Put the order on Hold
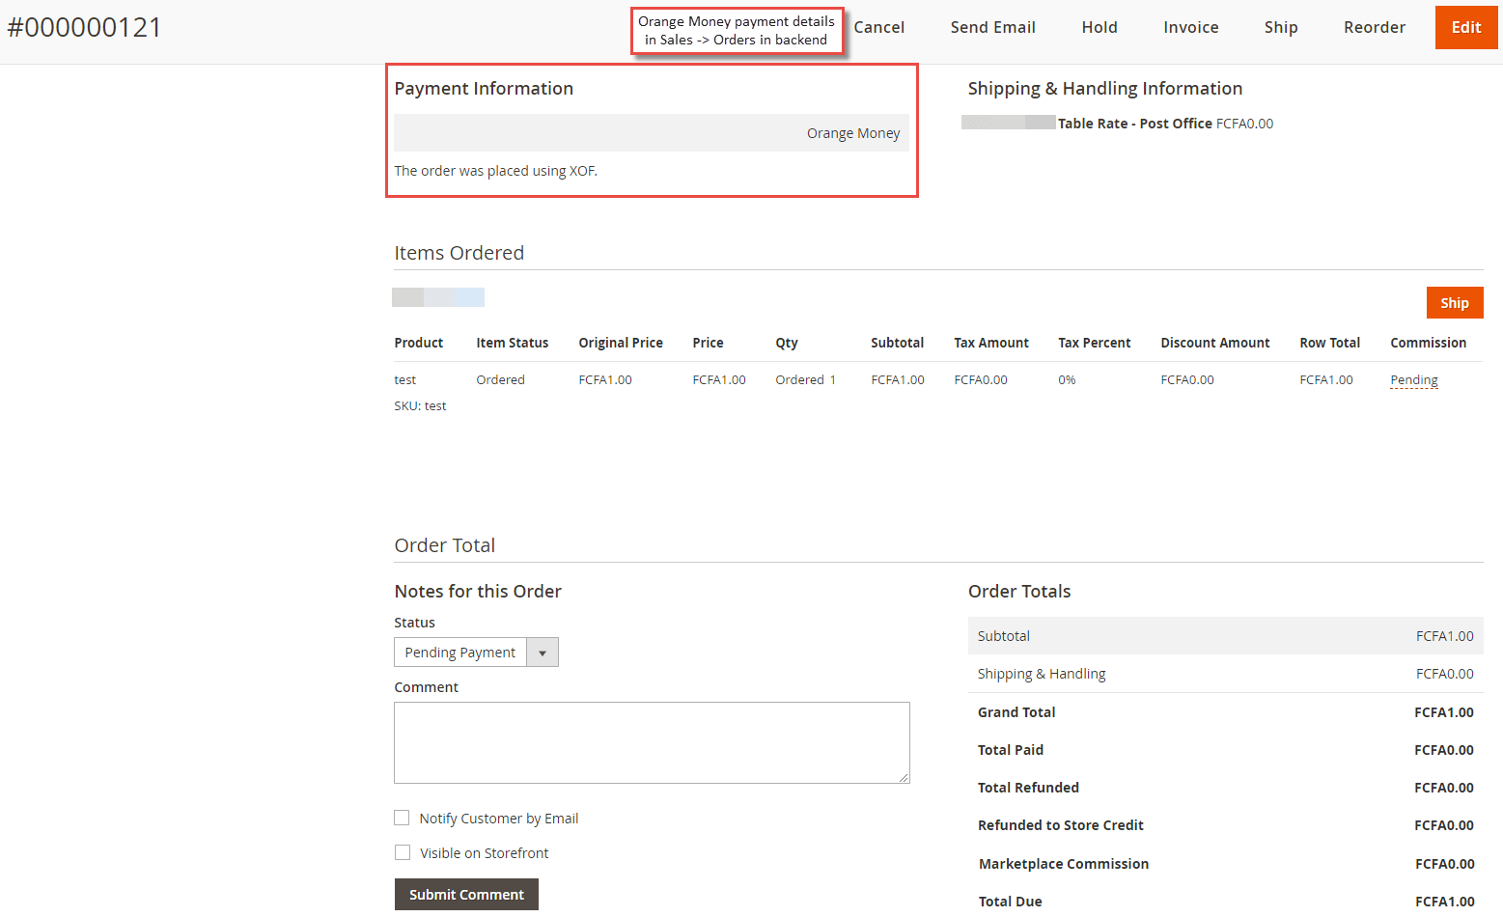The height and width of the screenshot is (917, 1503). (1099, 27)
